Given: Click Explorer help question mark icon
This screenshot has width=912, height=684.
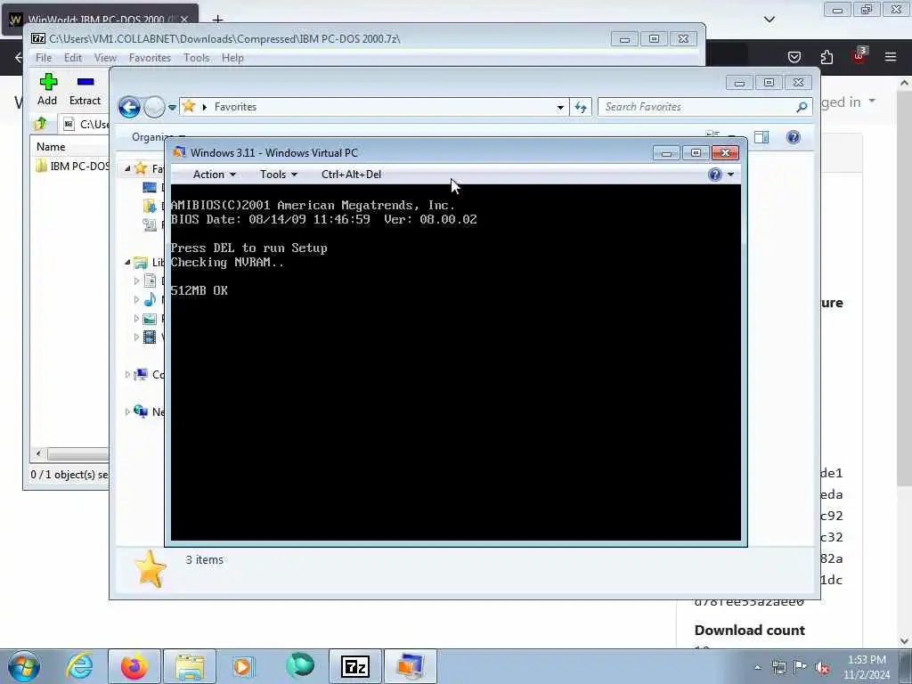Looking at the screenshot, I should coord(794,137).
